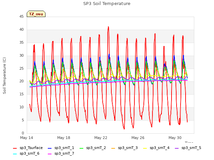Viewport: 214px width, 160px height.
Task: Toggle sp3_smT_1 legend entry
Action: coord(61,148)
